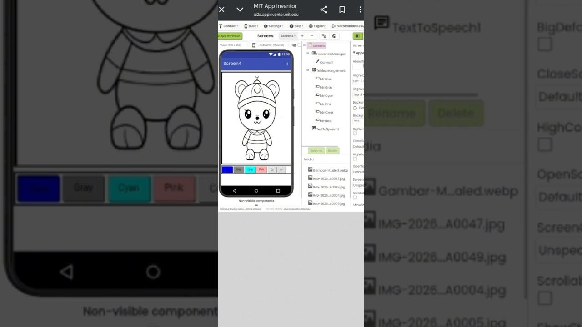Enable the HighContrast checkbox
This screenshot has width=582, height=327.
tap(355, 159)
